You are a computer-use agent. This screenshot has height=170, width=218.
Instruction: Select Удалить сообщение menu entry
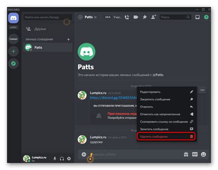tap(166, 137)
